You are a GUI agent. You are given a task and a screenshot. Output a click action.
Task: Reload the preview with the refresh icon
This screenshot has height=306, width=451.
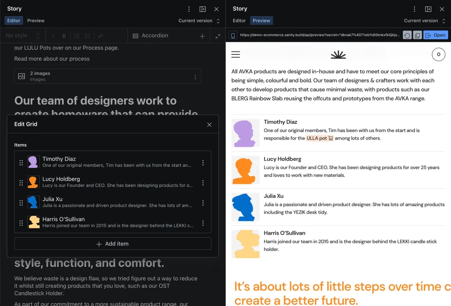pyautogui.click(x=407, y=35)
